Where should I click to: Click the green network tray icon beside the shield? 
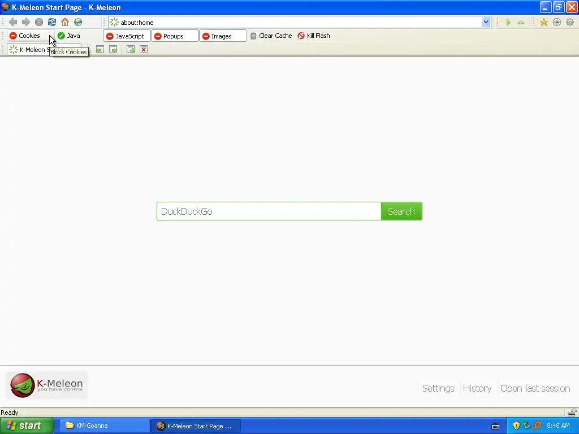pos(526,426)
